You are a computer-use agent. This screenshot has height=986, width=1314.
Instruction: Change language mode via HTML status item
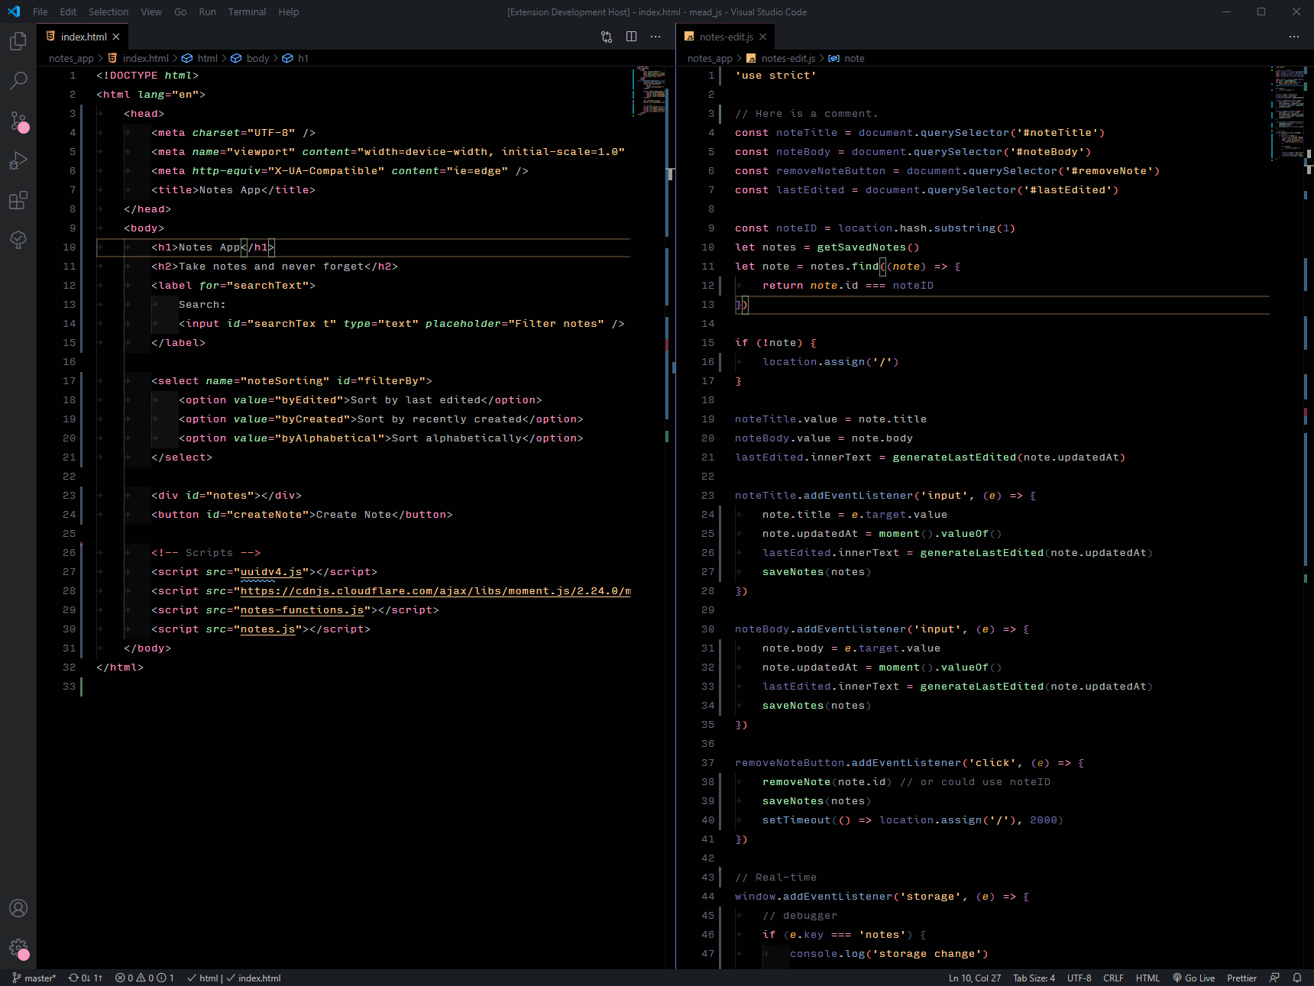(x=1147, y=978)
